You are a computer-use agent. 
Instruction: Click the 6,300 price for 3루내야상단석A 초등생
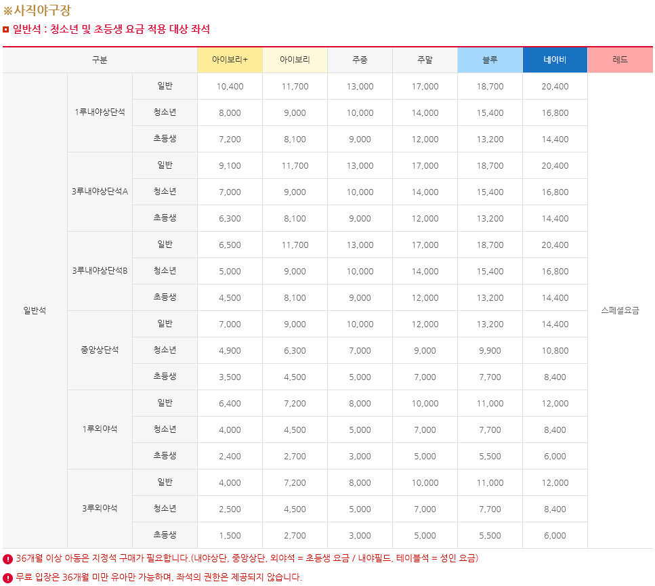click(230, 218)
